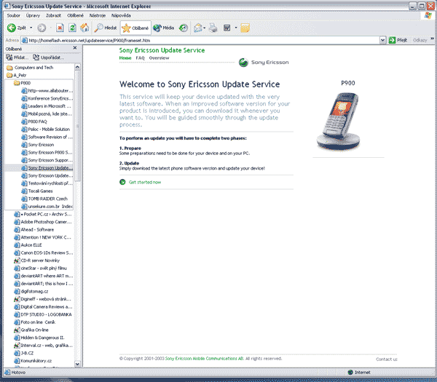Open Computers and Tech folder

tap(30, 68)
